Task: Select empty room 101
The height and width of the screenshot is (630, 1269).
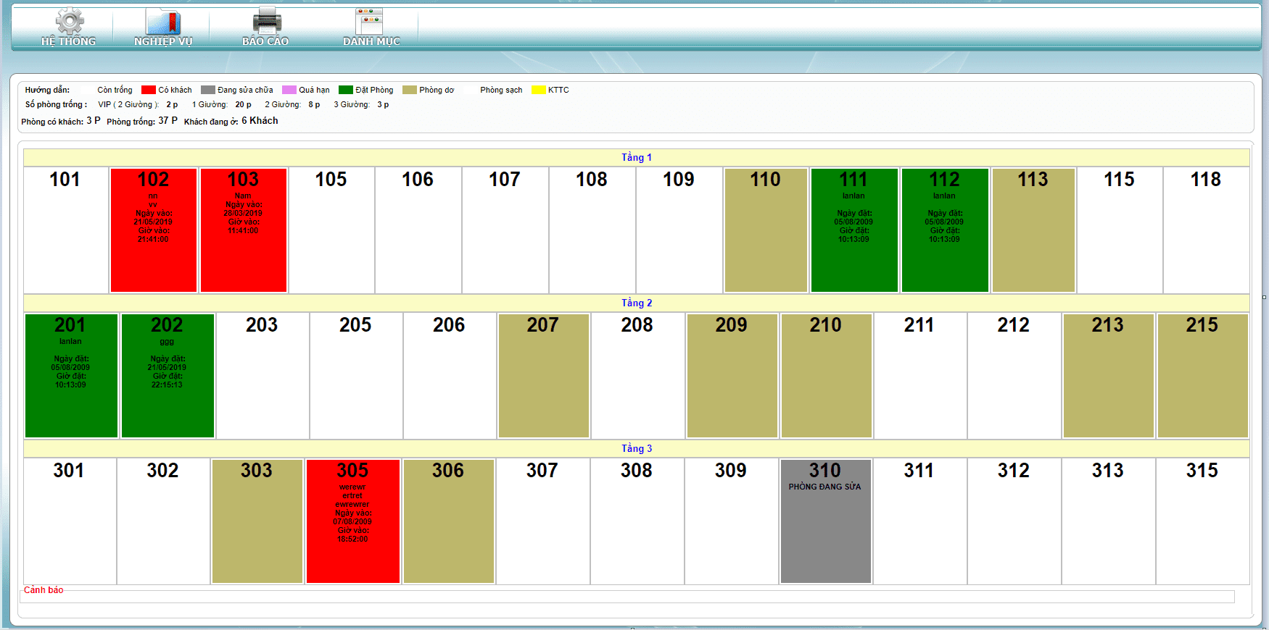Action: (66, 230)
